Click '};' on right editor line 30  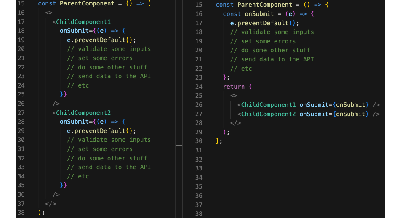point(219,141)
